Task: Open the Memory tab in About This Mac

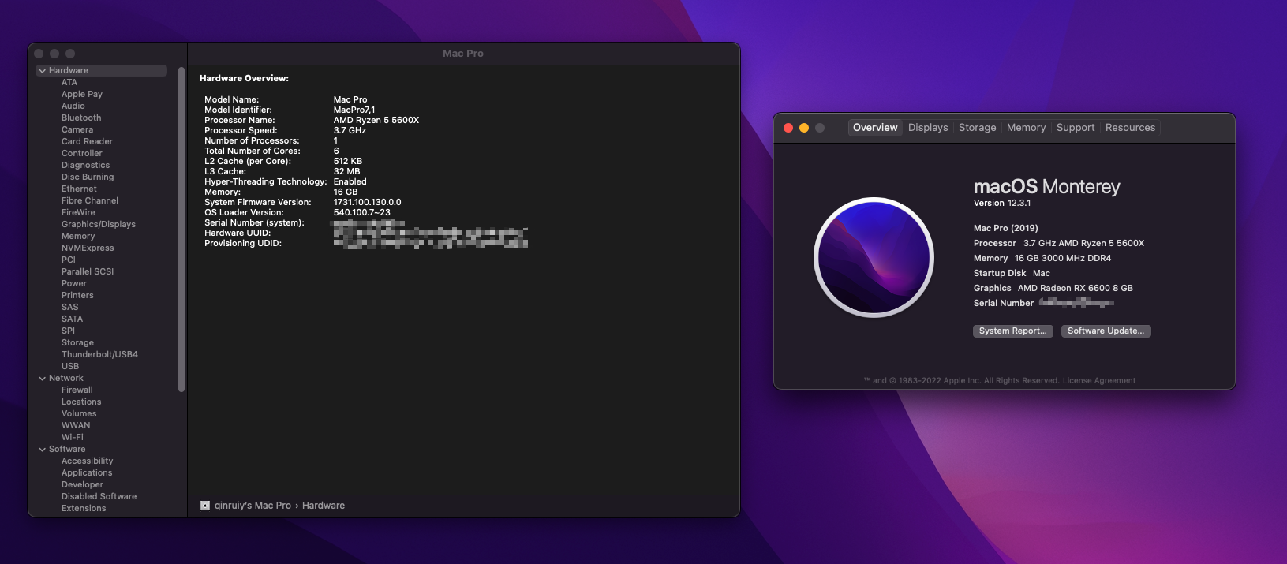Action: 1026,128
